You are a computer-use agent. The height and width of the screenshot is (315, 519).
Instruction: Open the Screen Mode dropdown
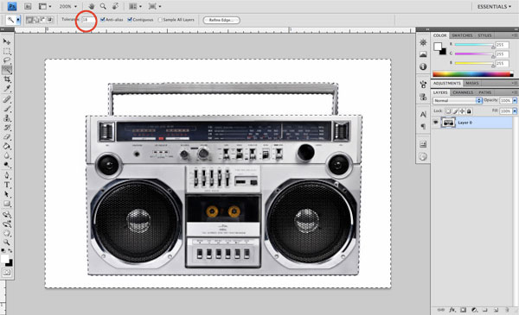coord(155,6)
